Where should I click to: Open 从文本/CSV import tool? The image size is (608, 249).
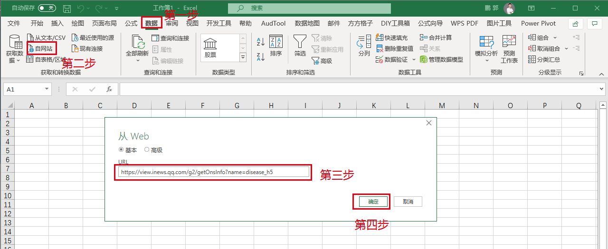tap(46, 37)
